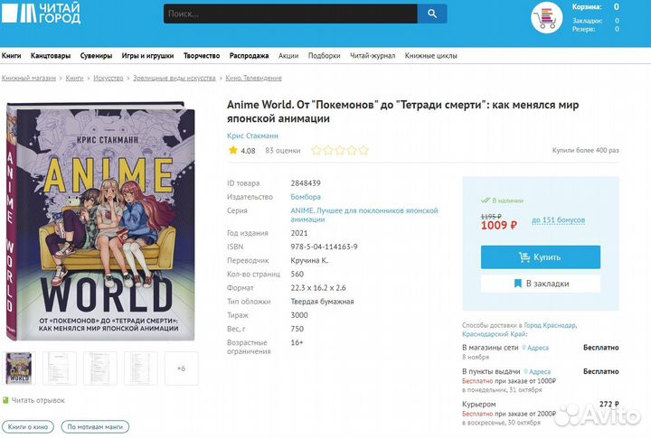Change delivery city Город Краснодар link
The width and height of the screenshot is (651, 438).
pyautogui.click(x=550, y=325)
